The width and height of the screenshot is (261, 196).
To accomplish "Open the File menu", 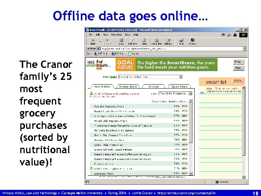I will click(x=90, y=35).
